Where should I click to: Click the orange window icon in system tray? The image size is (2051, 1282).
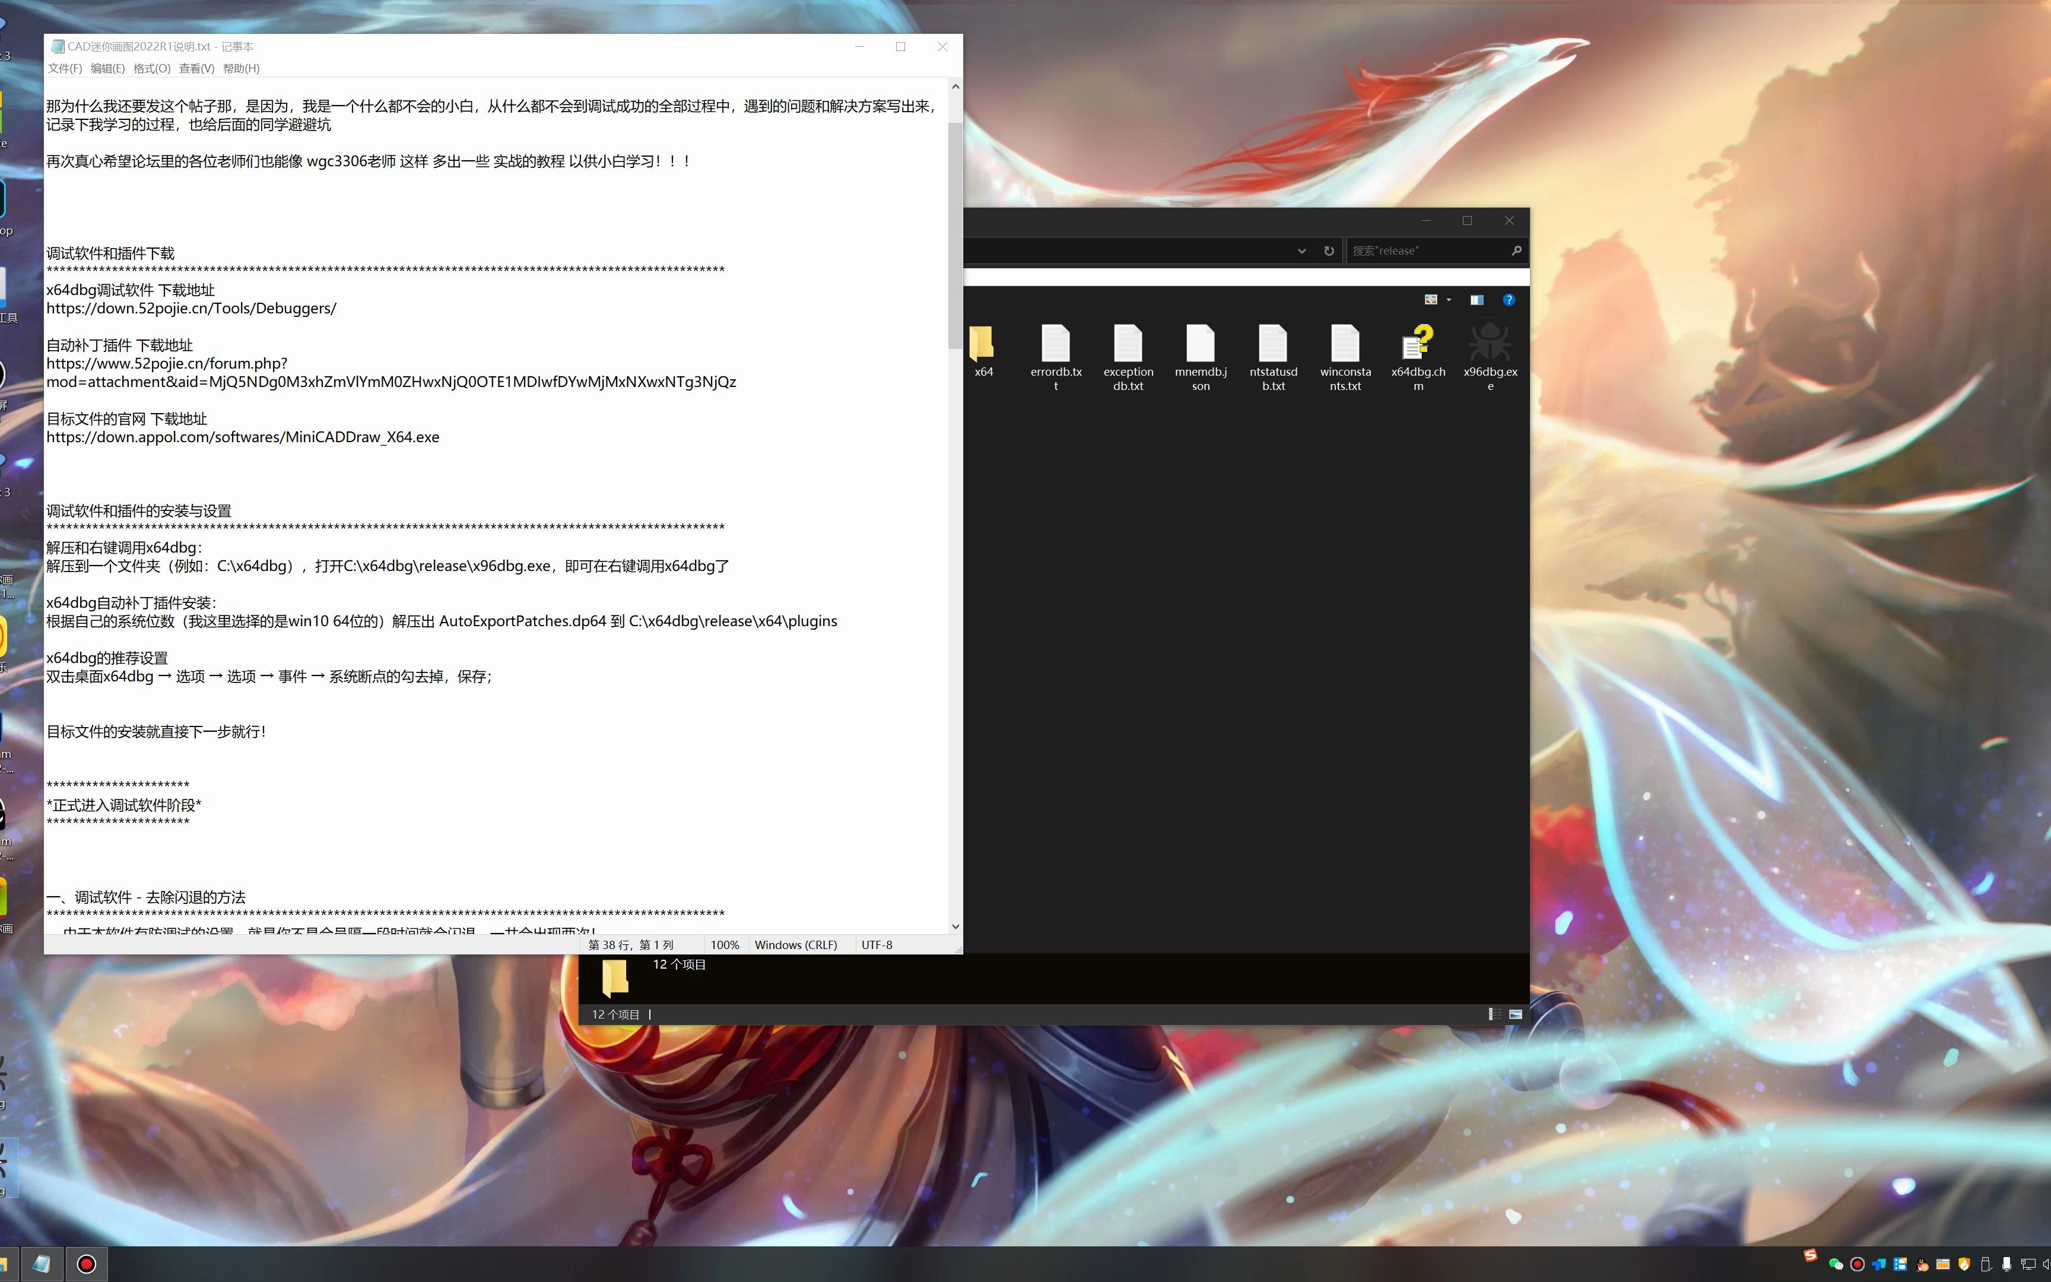pos(1942,1264)
